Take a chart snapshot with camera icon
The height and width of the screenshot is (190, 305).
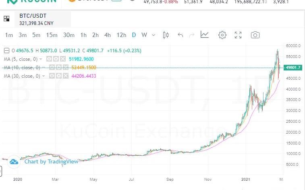pos(255,35)
